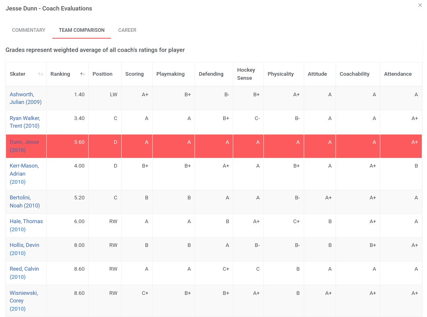Click Kerr-Mason's B Attendance grade
Image resolution: width=427 pixels, height=317 pixels.
point(416,166)
